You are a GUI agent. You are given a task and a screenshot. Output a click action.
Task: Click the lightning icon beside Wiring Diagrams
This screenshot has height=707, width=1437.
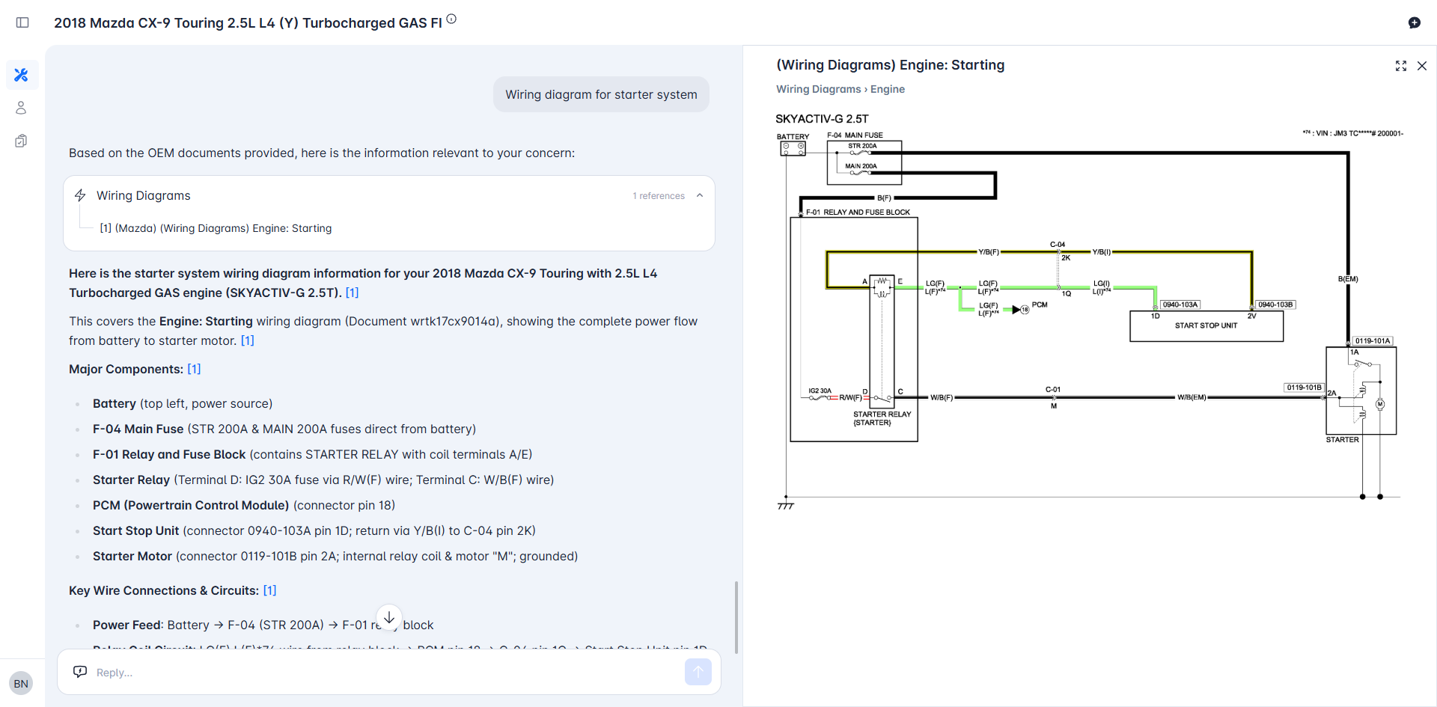point(80,195)
